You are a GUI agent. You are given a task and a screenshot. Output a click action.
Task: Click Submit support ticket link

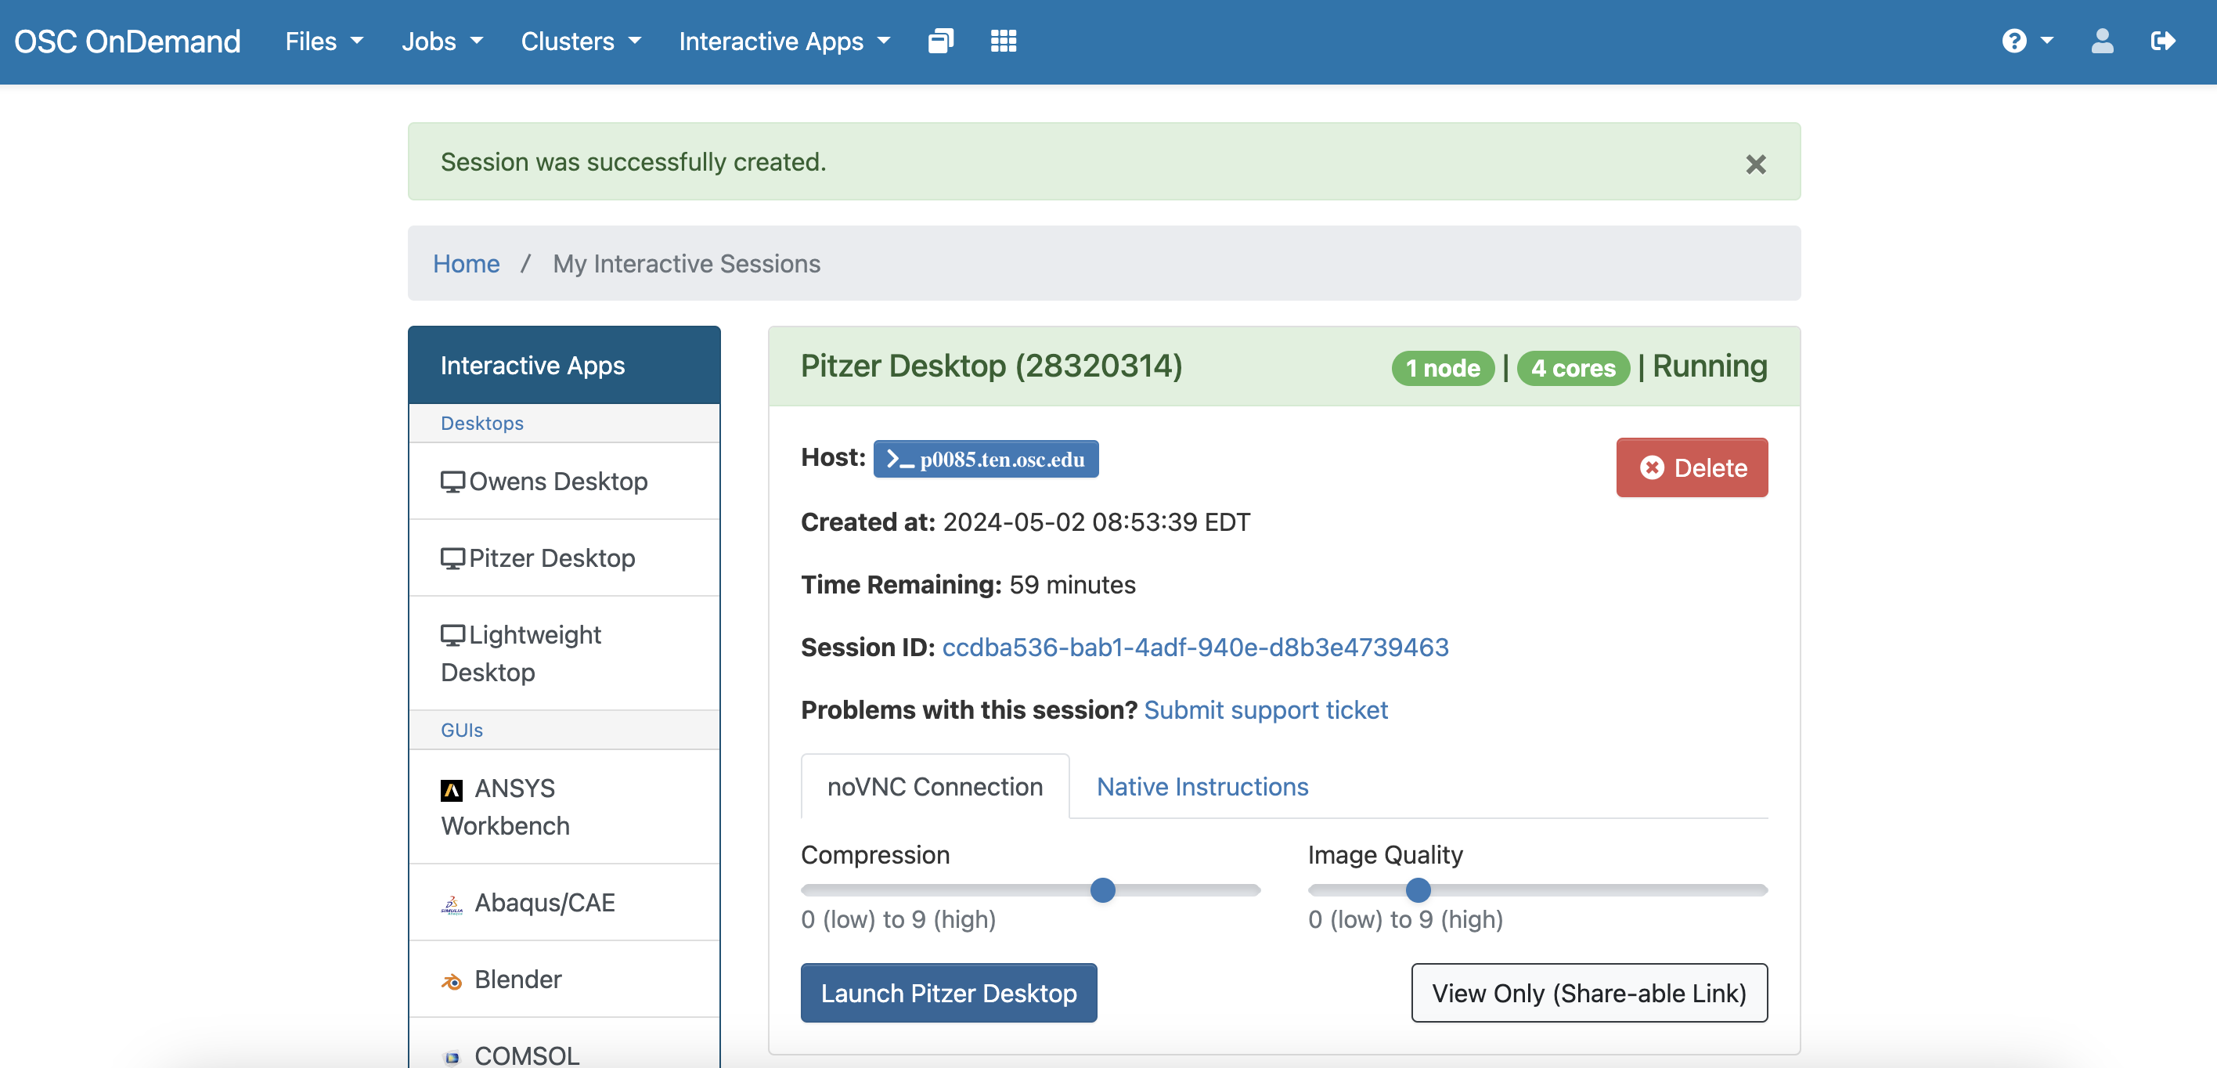click(1265, 709)
